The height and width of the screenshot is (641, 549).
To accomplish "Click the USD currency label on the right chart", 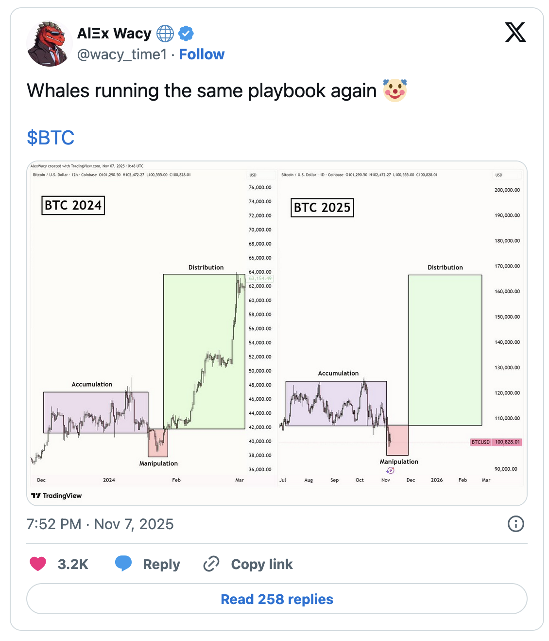I will coord(498,175).
